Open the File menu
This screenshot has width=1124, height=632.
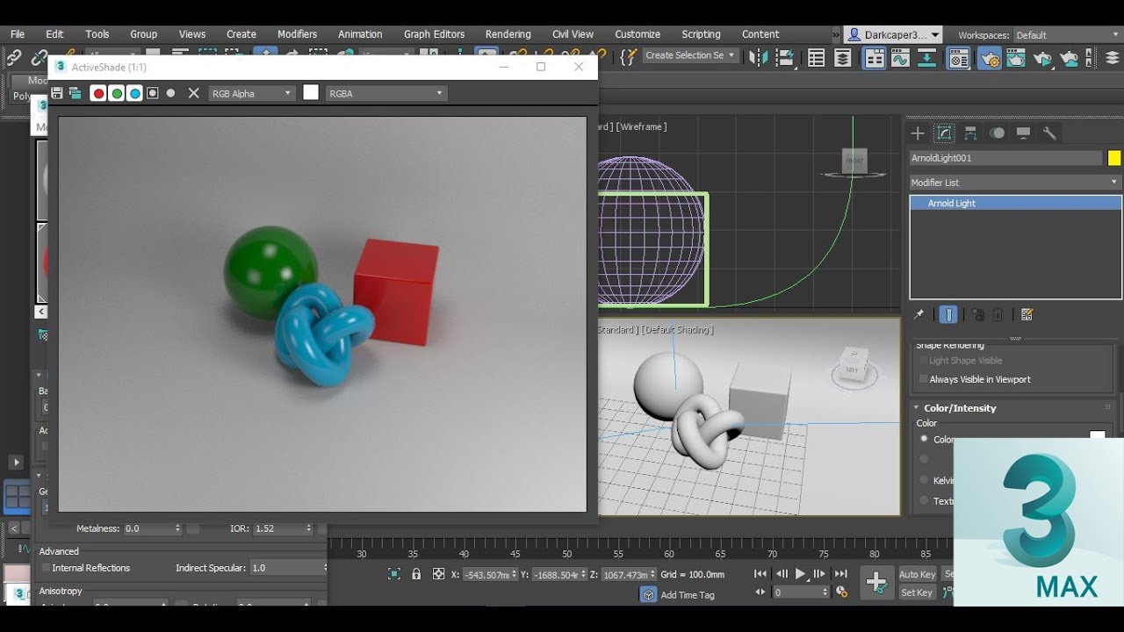coord(18,34)
